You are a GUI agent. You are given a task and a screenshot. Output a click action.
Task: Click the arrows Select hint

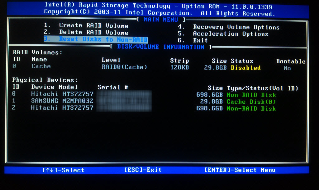(64, 170)
